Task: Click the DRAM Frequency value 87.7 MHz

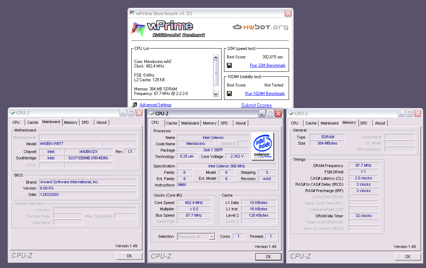Action: click(x=363, y=165)
